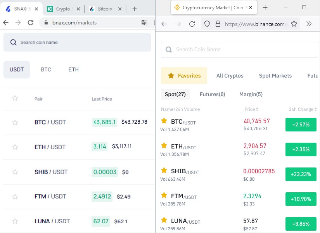The width and height of the screenshot is (320, 233).
Task: Select the Spot(27) filter on Binance
Action: pos(175,94)
